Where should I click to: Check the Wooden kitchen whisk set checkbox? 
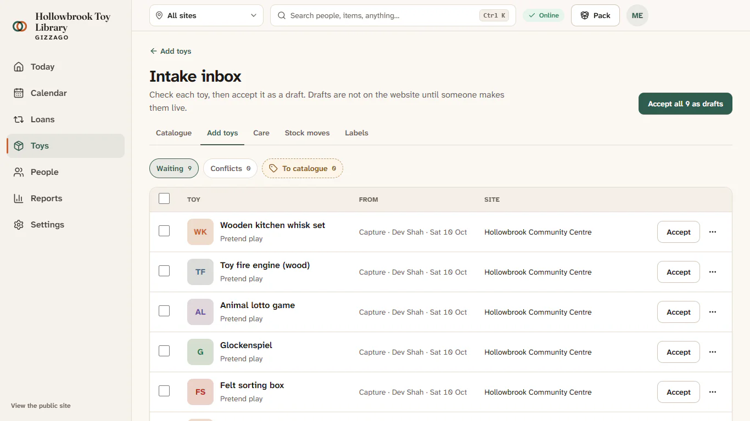[x=164, y=231]
